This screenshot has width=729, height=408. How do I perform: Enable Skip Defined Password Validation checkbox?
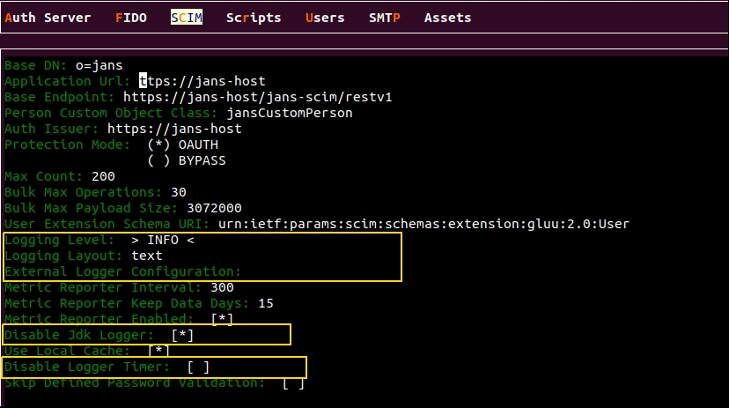(x=294, y=382)
